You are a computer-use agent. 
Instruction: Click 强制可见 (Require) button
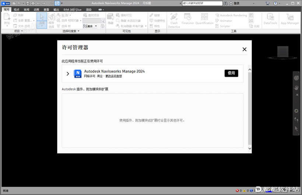124,15
